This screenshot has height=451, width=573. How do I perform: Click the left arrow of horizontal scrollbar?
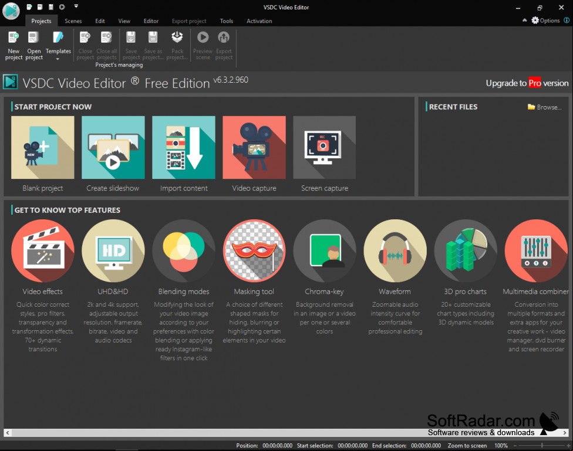pyautogui.click(x=8, y=433)
